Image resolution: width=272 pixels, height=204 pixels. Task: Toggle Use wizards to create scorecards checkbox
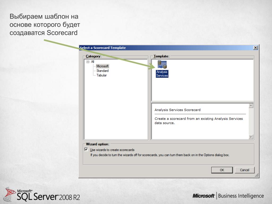[x=86, y=149]
